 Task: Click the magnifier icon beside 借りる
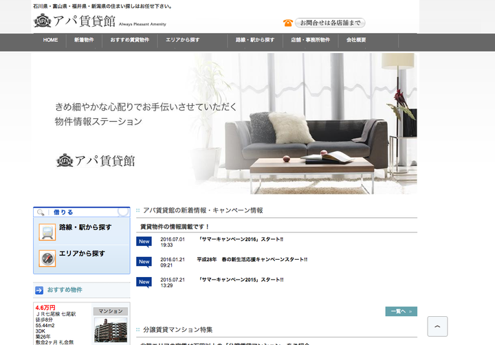tap(41, 212)
